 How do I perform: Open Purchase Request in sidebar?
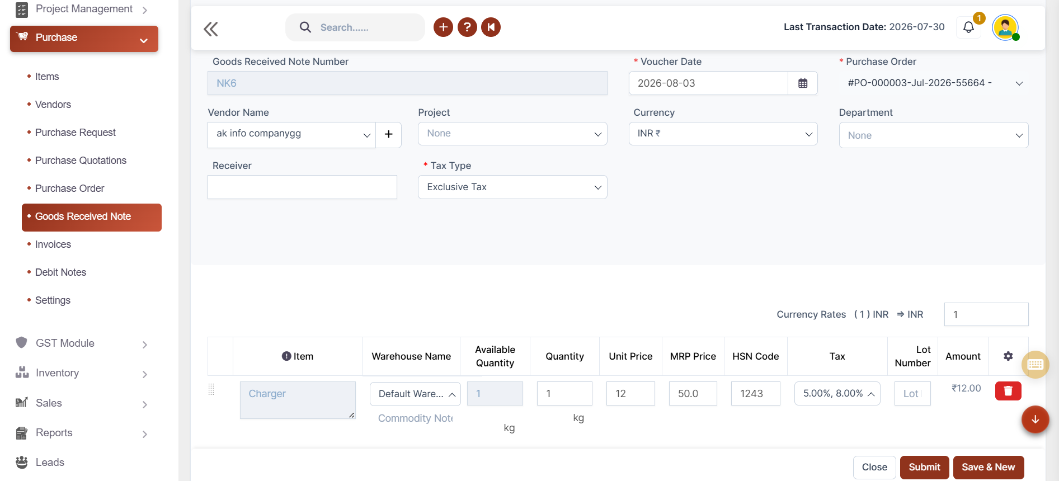coord(76,133)
